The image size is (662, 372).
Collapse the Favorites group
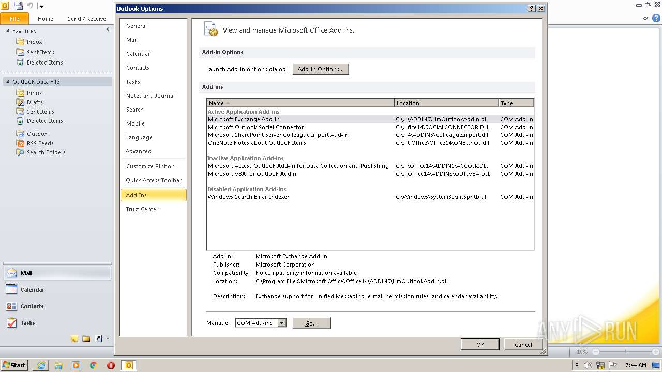8,31
